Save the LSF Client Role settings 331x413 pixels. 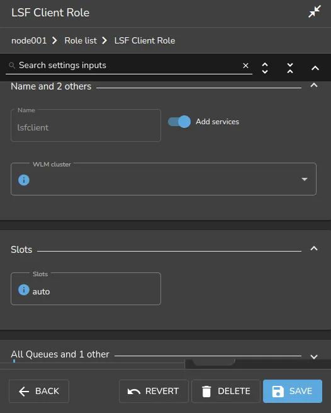(293, 391)
